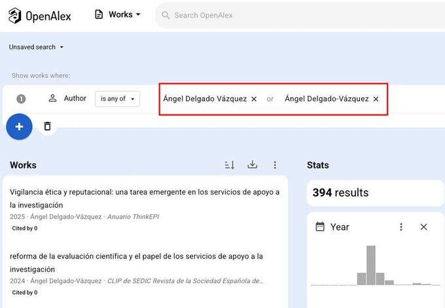This screenshot has width=445, height=308.
Task: Select the Ángel Delgado-Vázquez filter value
Action: [x=327, y=99]
